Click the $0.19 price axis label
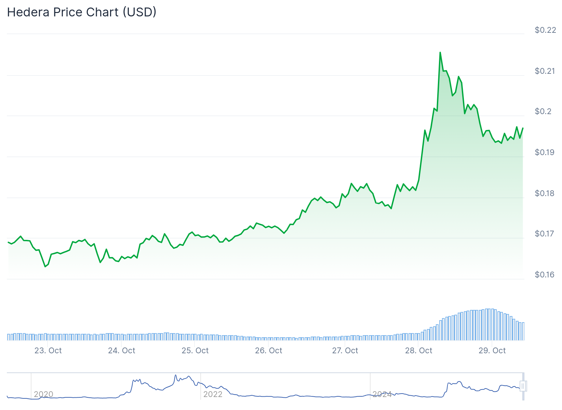 tap(545, 152)
